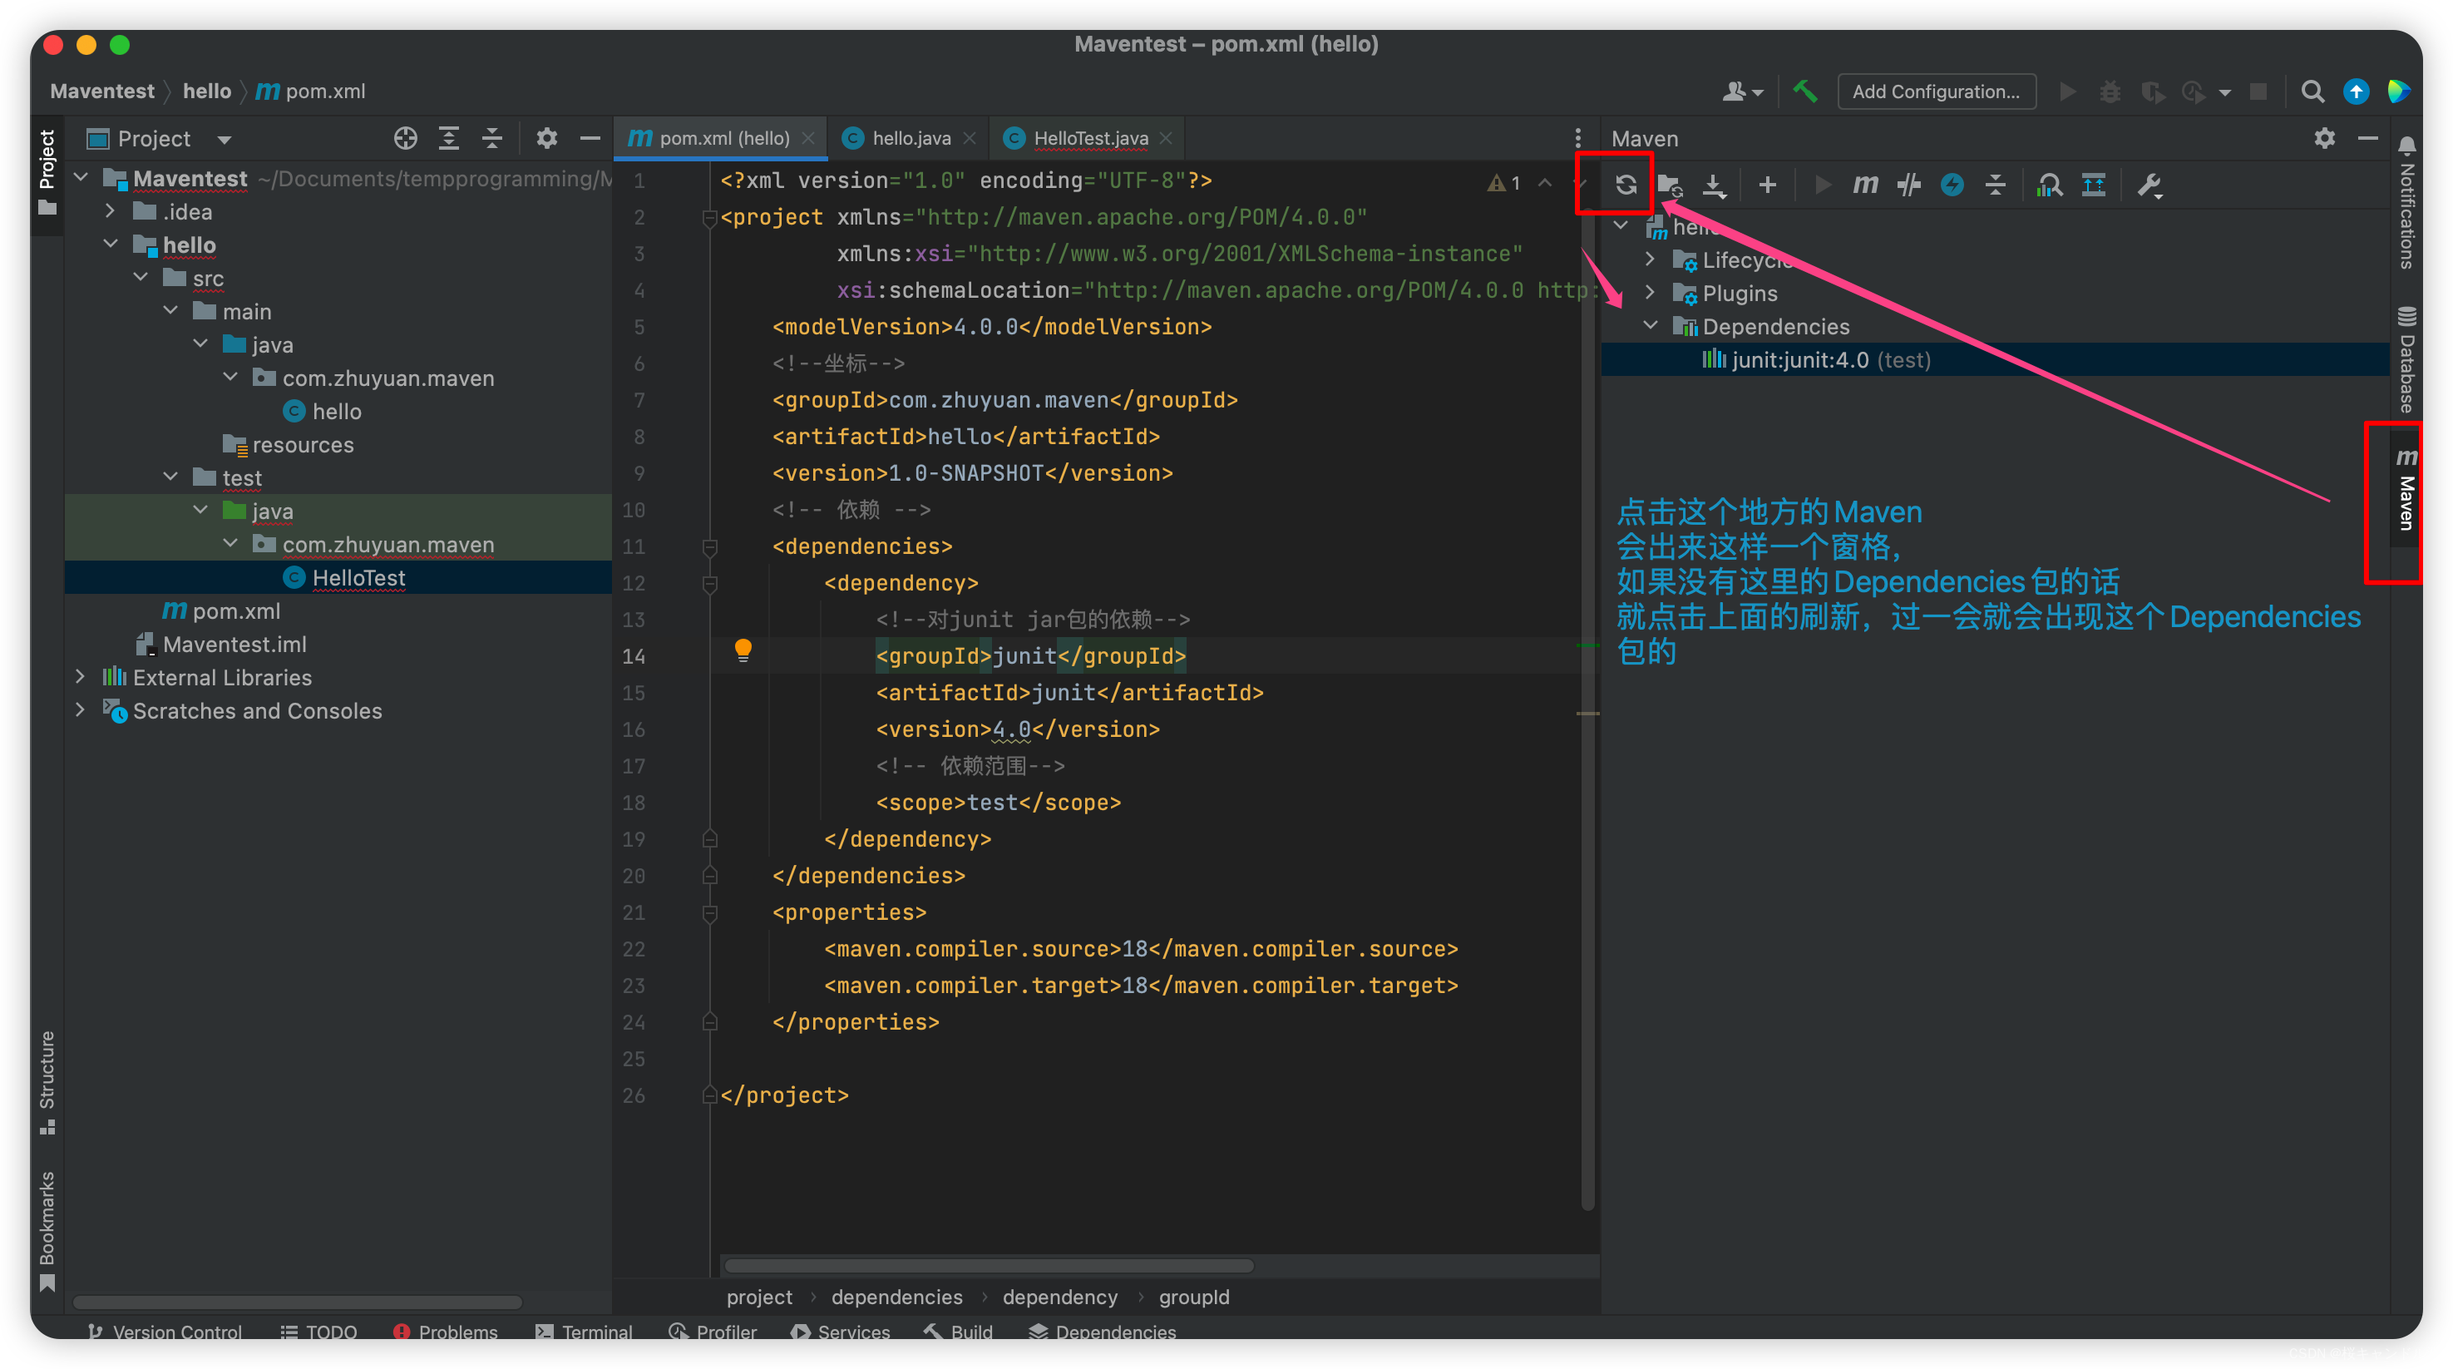This screenshot has width=2453, height=1369.
Task: Open Terminal tool window
Action: coord(584,1331)
